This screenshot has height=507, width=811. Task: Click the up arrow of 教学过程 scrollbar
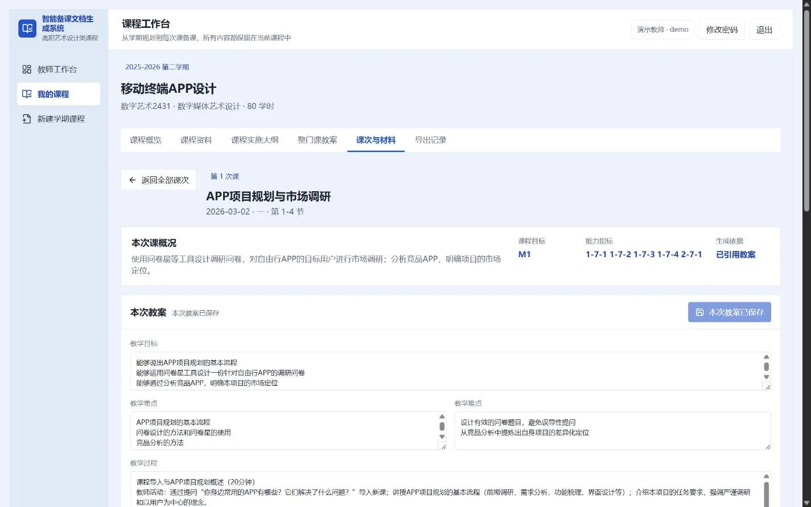coord(767,477)
